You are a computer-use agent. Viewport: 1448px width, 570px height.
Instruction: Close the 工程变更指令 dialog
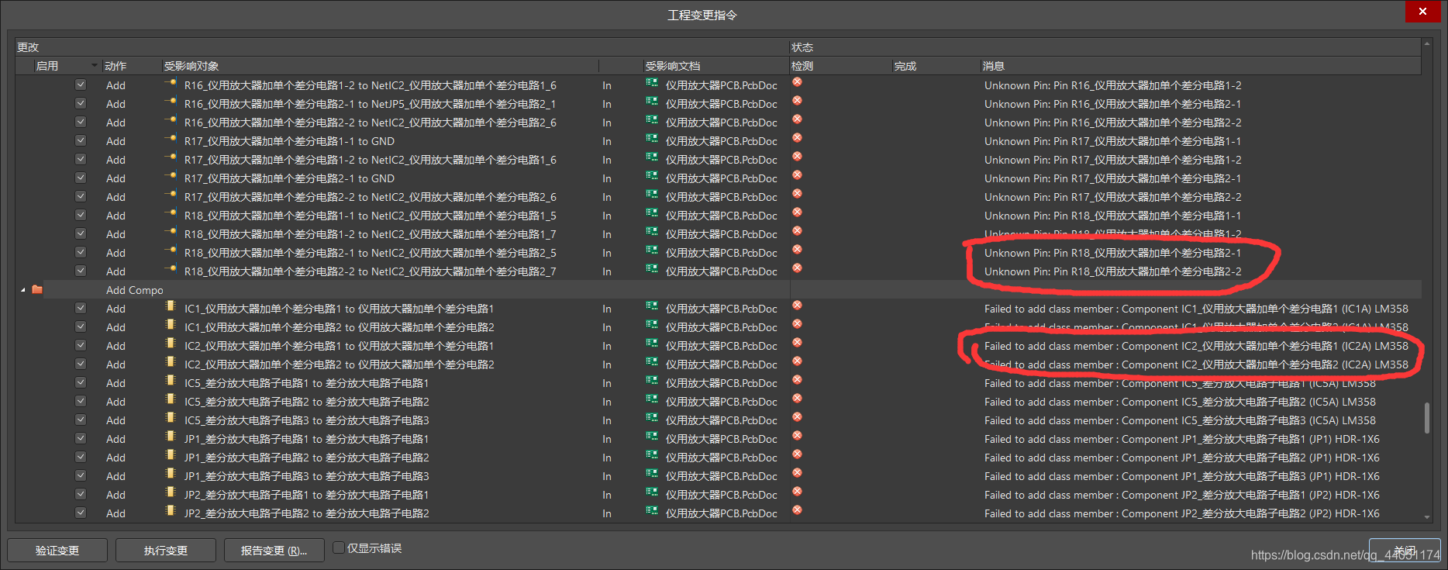click(1422, 12)
